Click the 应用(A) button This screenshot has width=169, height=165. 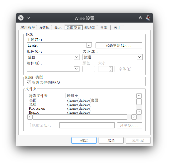(x=138, y=140)
